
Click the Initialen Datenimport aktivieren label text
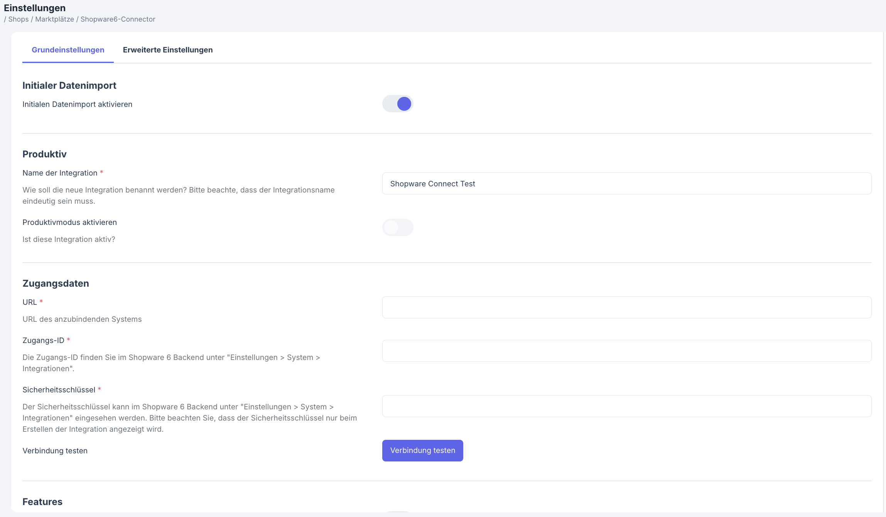(x=77, y=104)
